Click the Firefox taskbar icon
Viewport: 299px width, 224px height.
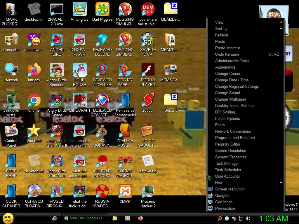point(140,218)
